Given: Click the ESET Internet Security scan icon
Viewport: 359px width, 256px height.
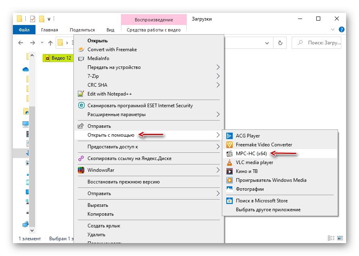Looking at the screenshot, I should pos(81,106).
